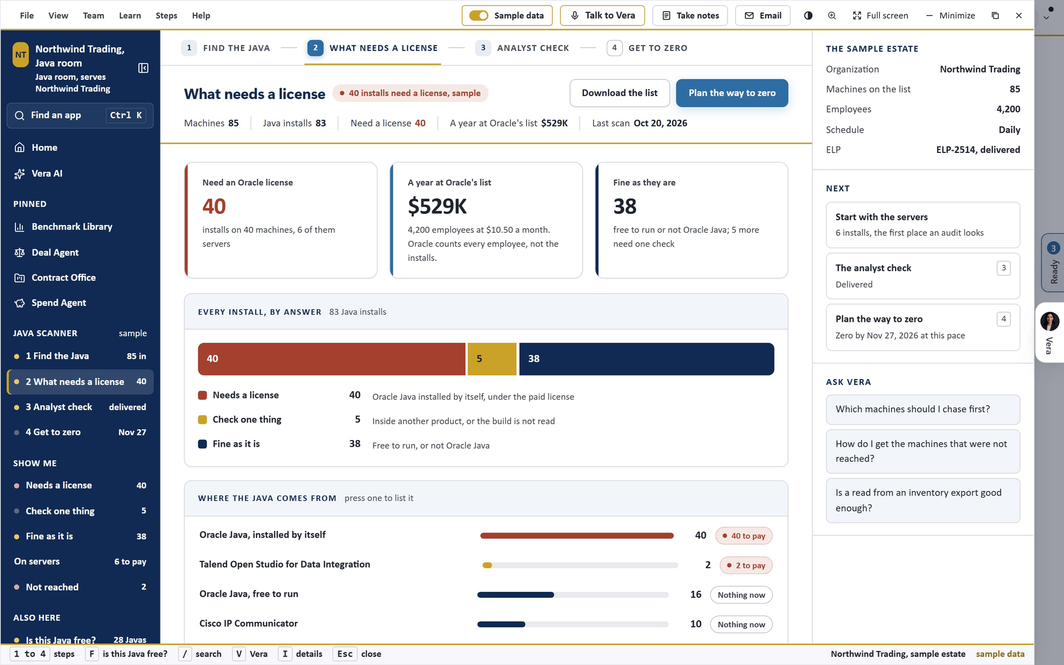Expand the chevron at far top right

pos(1046,18)
